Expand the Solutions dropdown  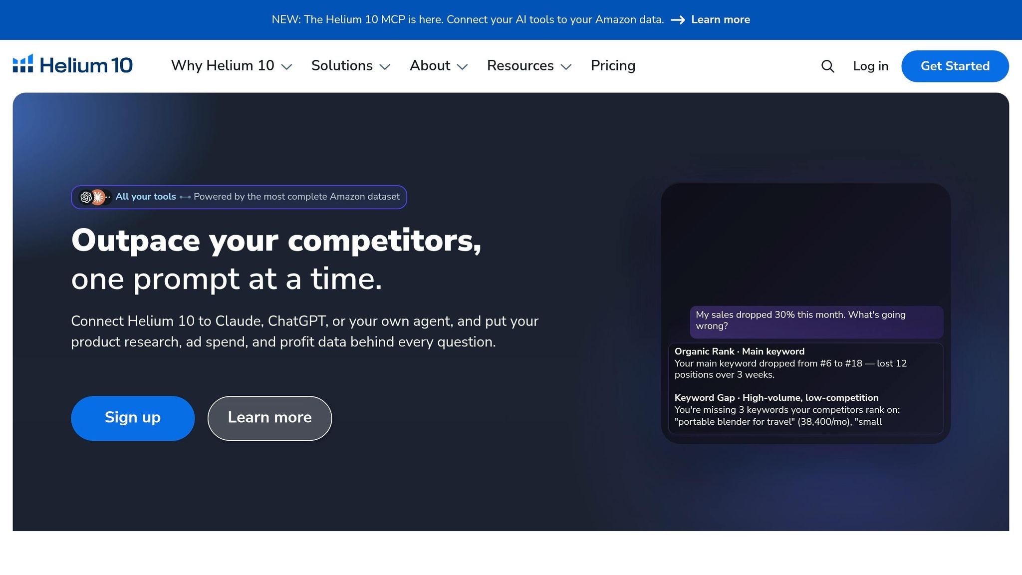350,66
